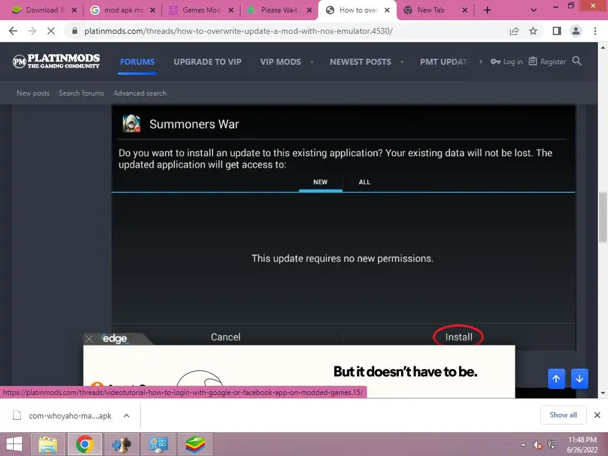Viewport: 608px width, 456px height.
Task: Switch to the Please Wait tab
Action: 279,11
